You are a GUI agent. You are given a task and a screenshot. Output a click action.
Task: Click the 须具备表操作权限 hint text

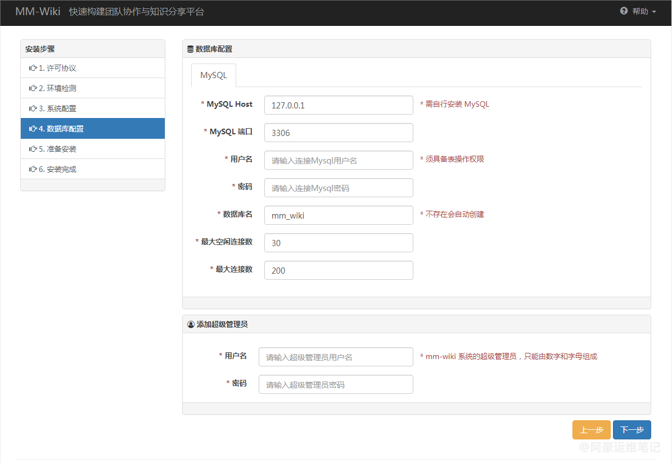[x=452, y=160]
